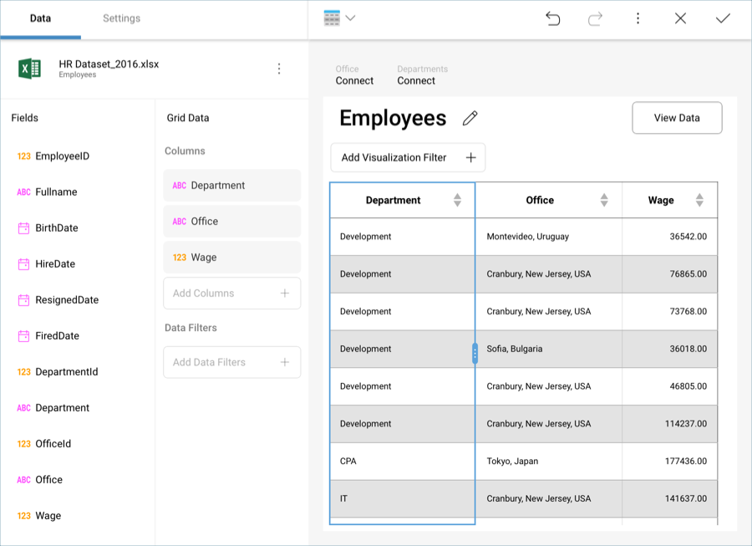Select the Data tab
Screen dimensions: 752x546
click(x=40, y=18)
